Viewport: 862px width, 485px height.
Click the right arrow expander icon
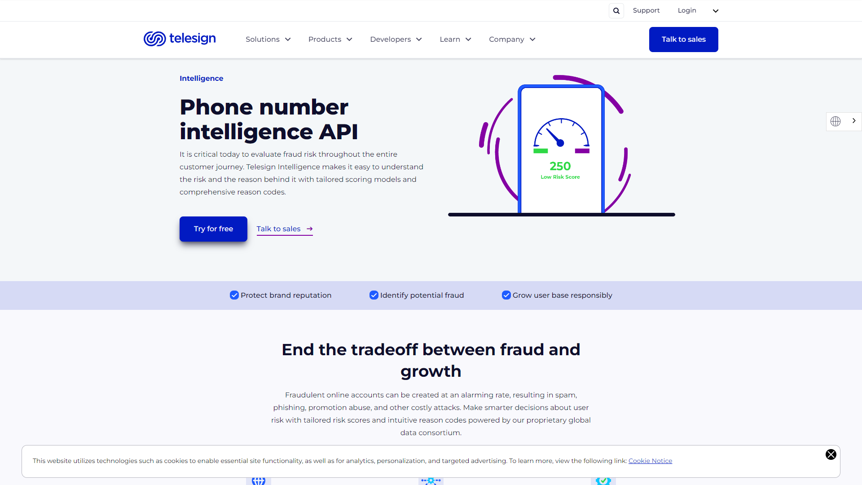click(854, 121)
